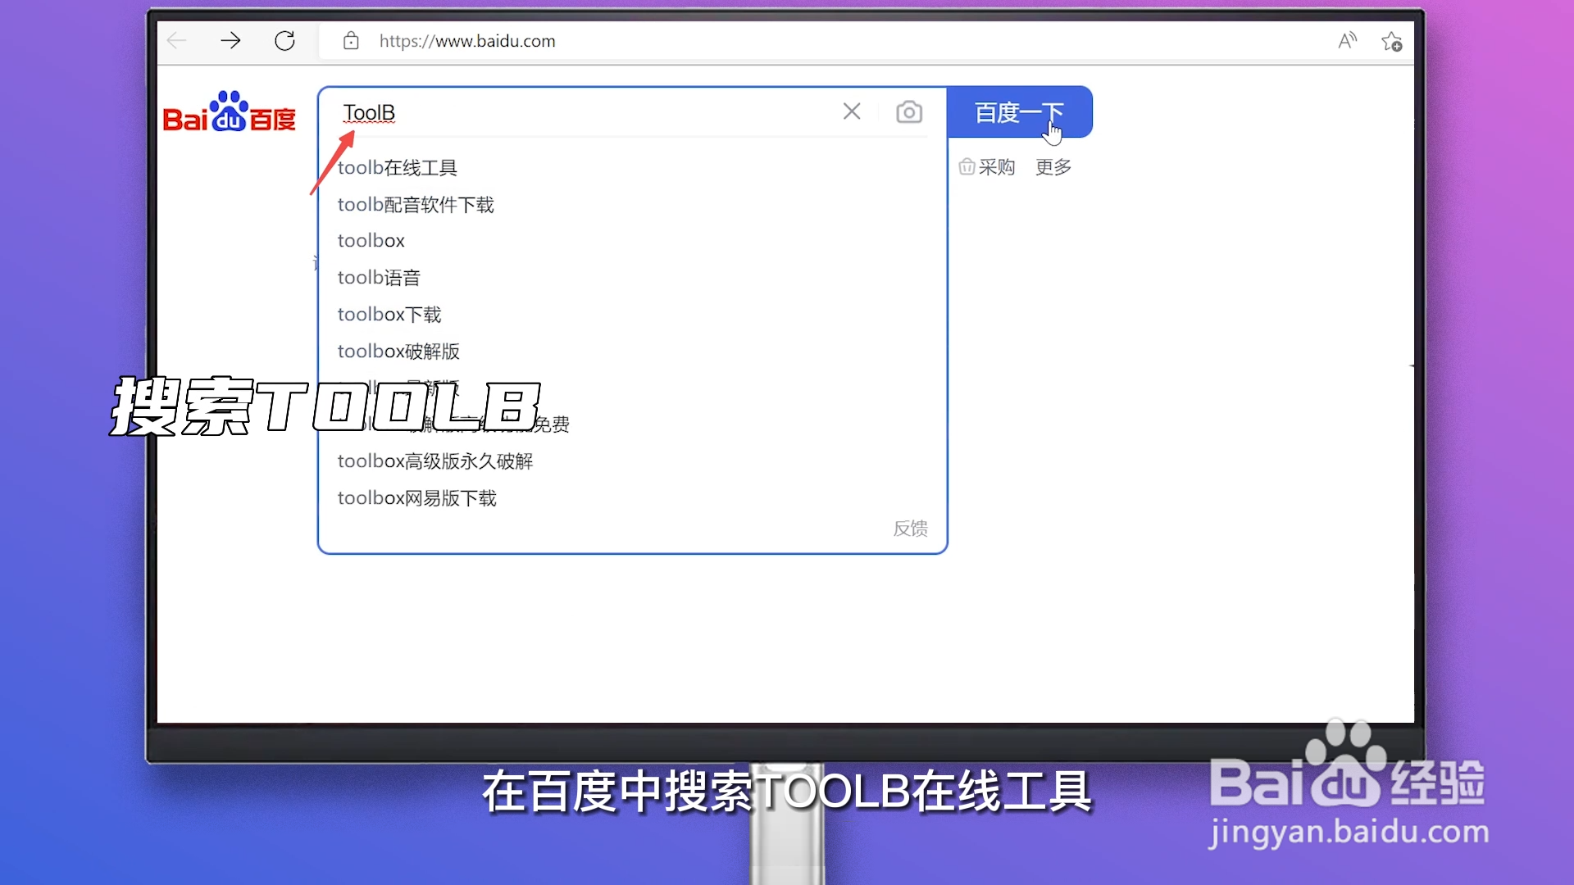The width and height of the screenshot is (1574, 885).
Task: Open the 更多 services menu
Action: click(x=1052, y=166)
